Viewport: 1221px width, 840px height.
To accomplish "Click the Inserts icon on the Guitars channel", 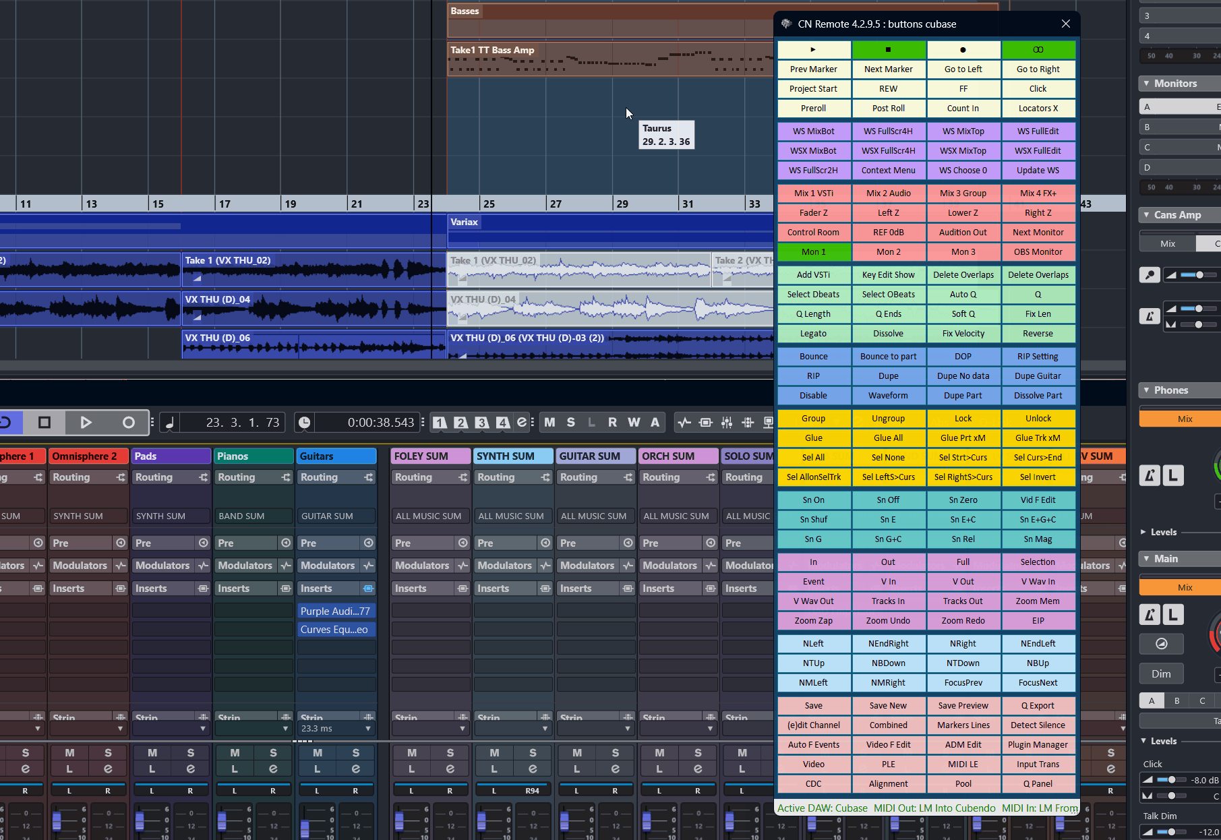I will pyautogui.click(x=369, y=589).
